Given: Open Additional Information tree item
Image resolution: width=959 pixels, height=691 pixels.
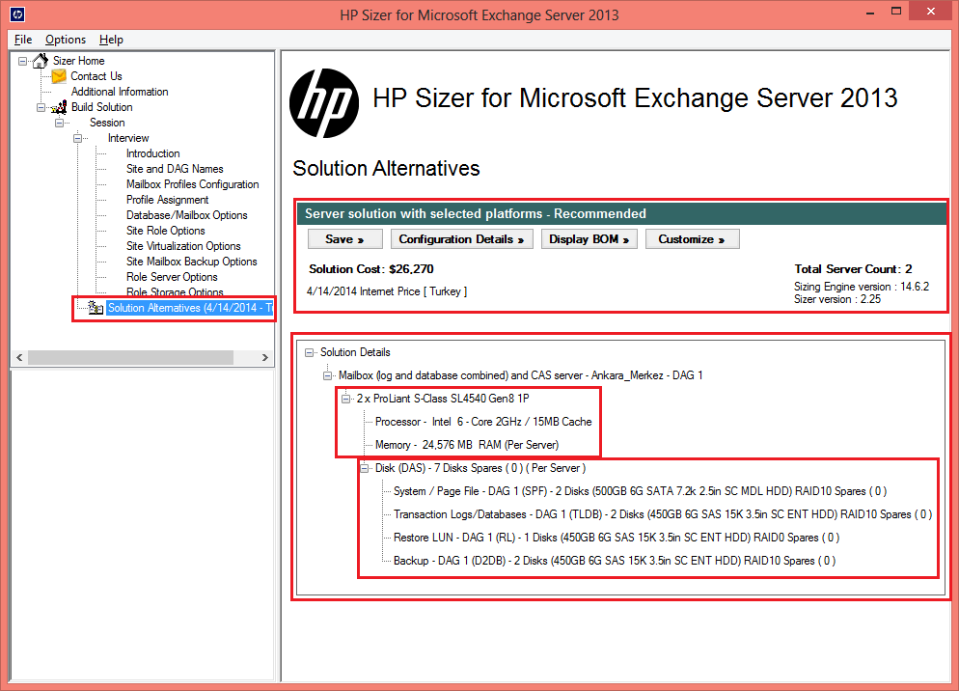Looking at the screenshot, I should (120, 92).
